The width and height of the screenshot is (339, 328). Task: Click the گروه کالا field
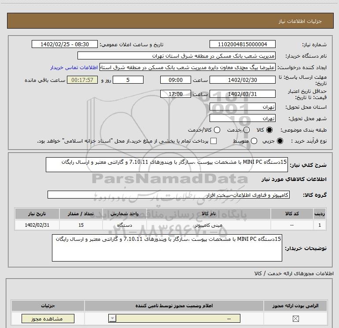pos(169,195)
